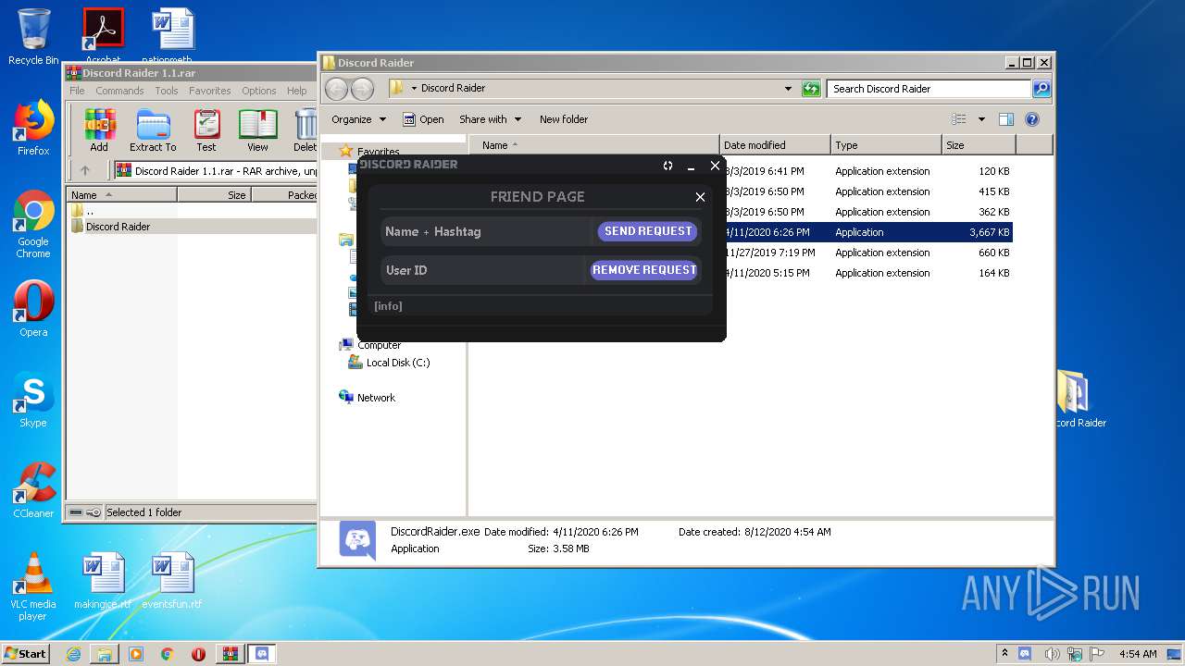Open Help menu in WinRAR
Image resolution: width=1185 pixels, height=666 pixels.
[296, 91]
